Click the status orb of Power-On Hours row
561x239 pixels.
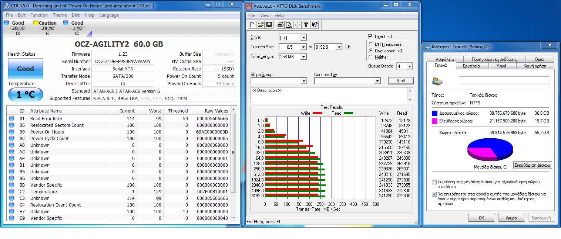coord(11,132)
